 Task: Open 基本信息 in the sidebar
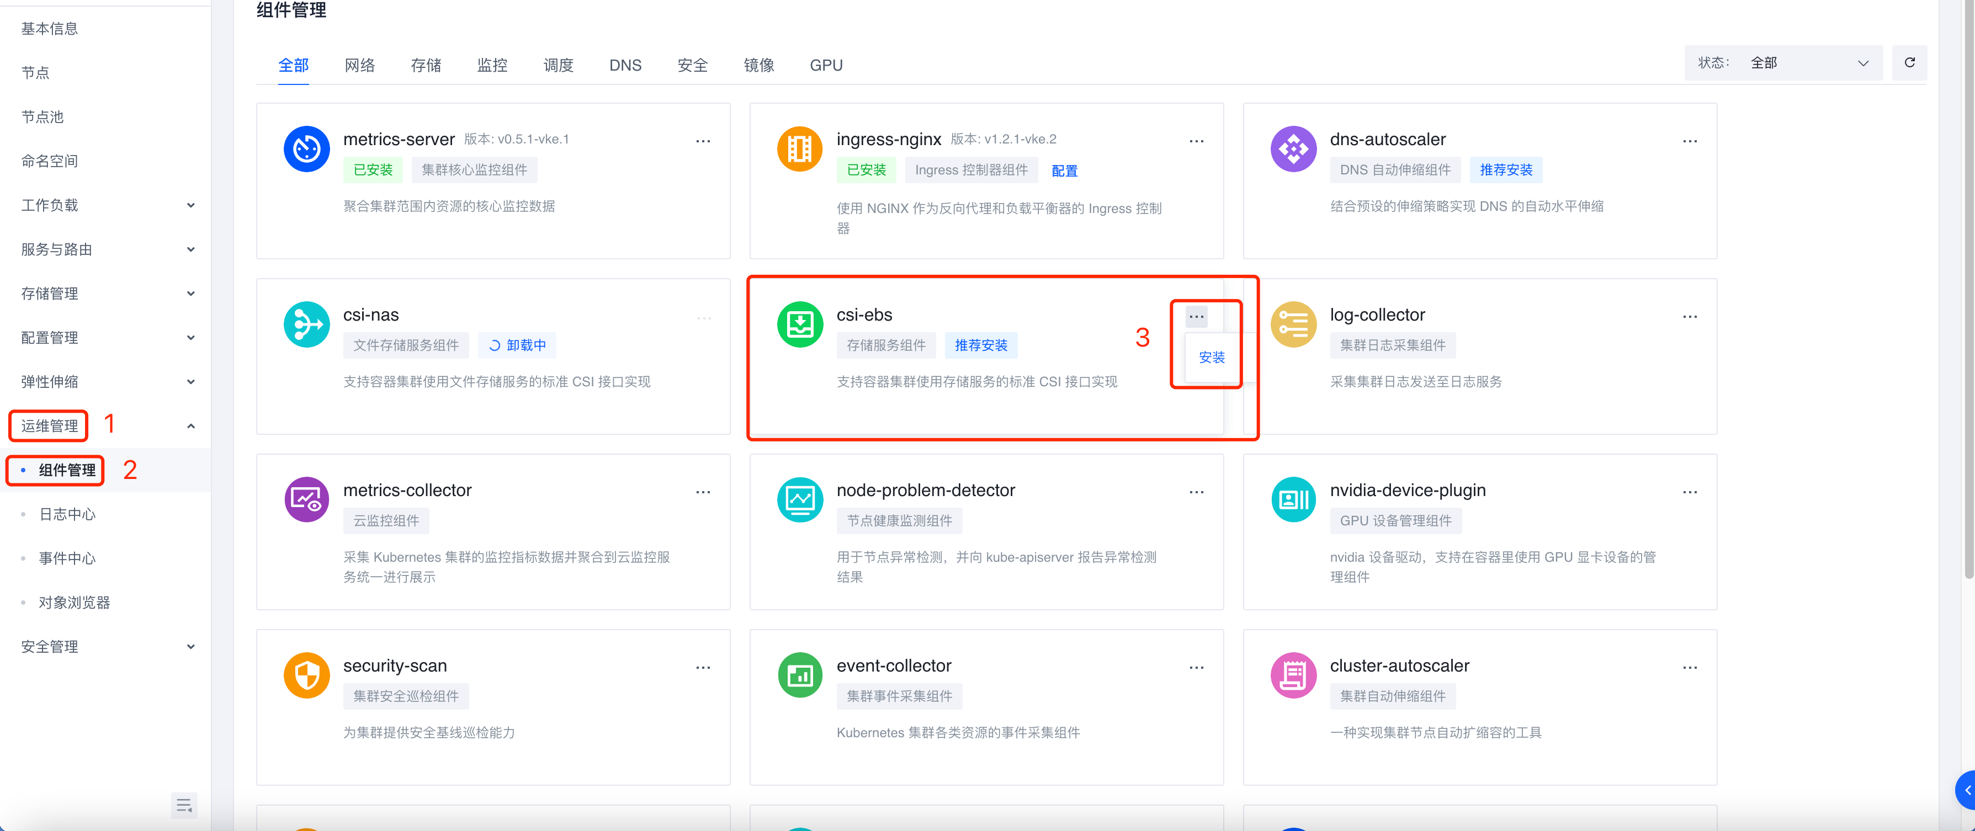(x=49, y=28)
